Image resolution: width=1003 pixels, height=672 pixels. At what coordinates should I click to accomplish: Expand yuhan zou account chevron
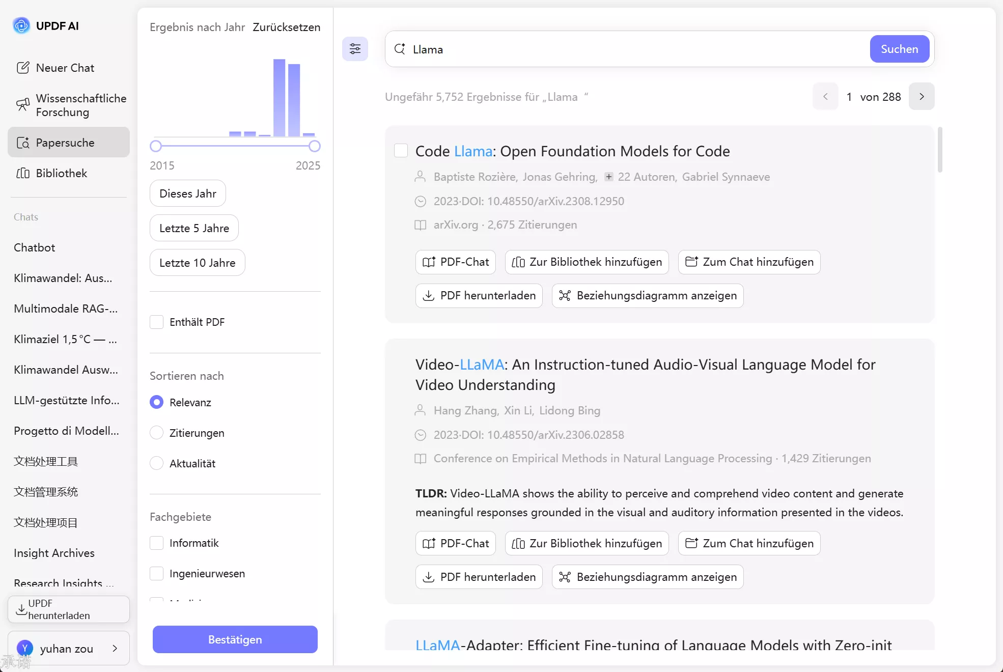tap(115, 648)
